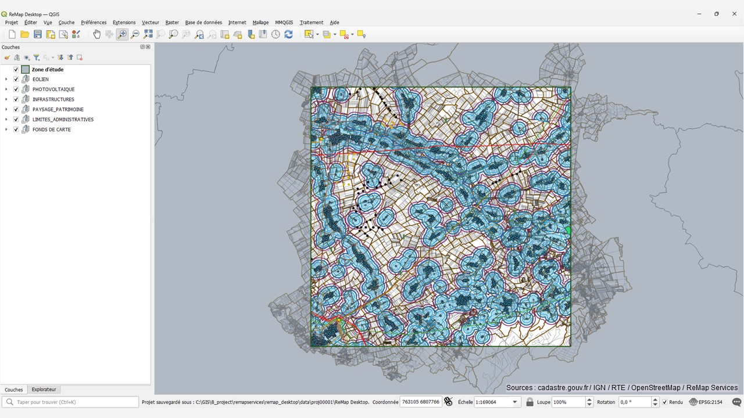Open the Traitement menu
The height and width of the screenshot is (418, 744).
coord(312,23)
